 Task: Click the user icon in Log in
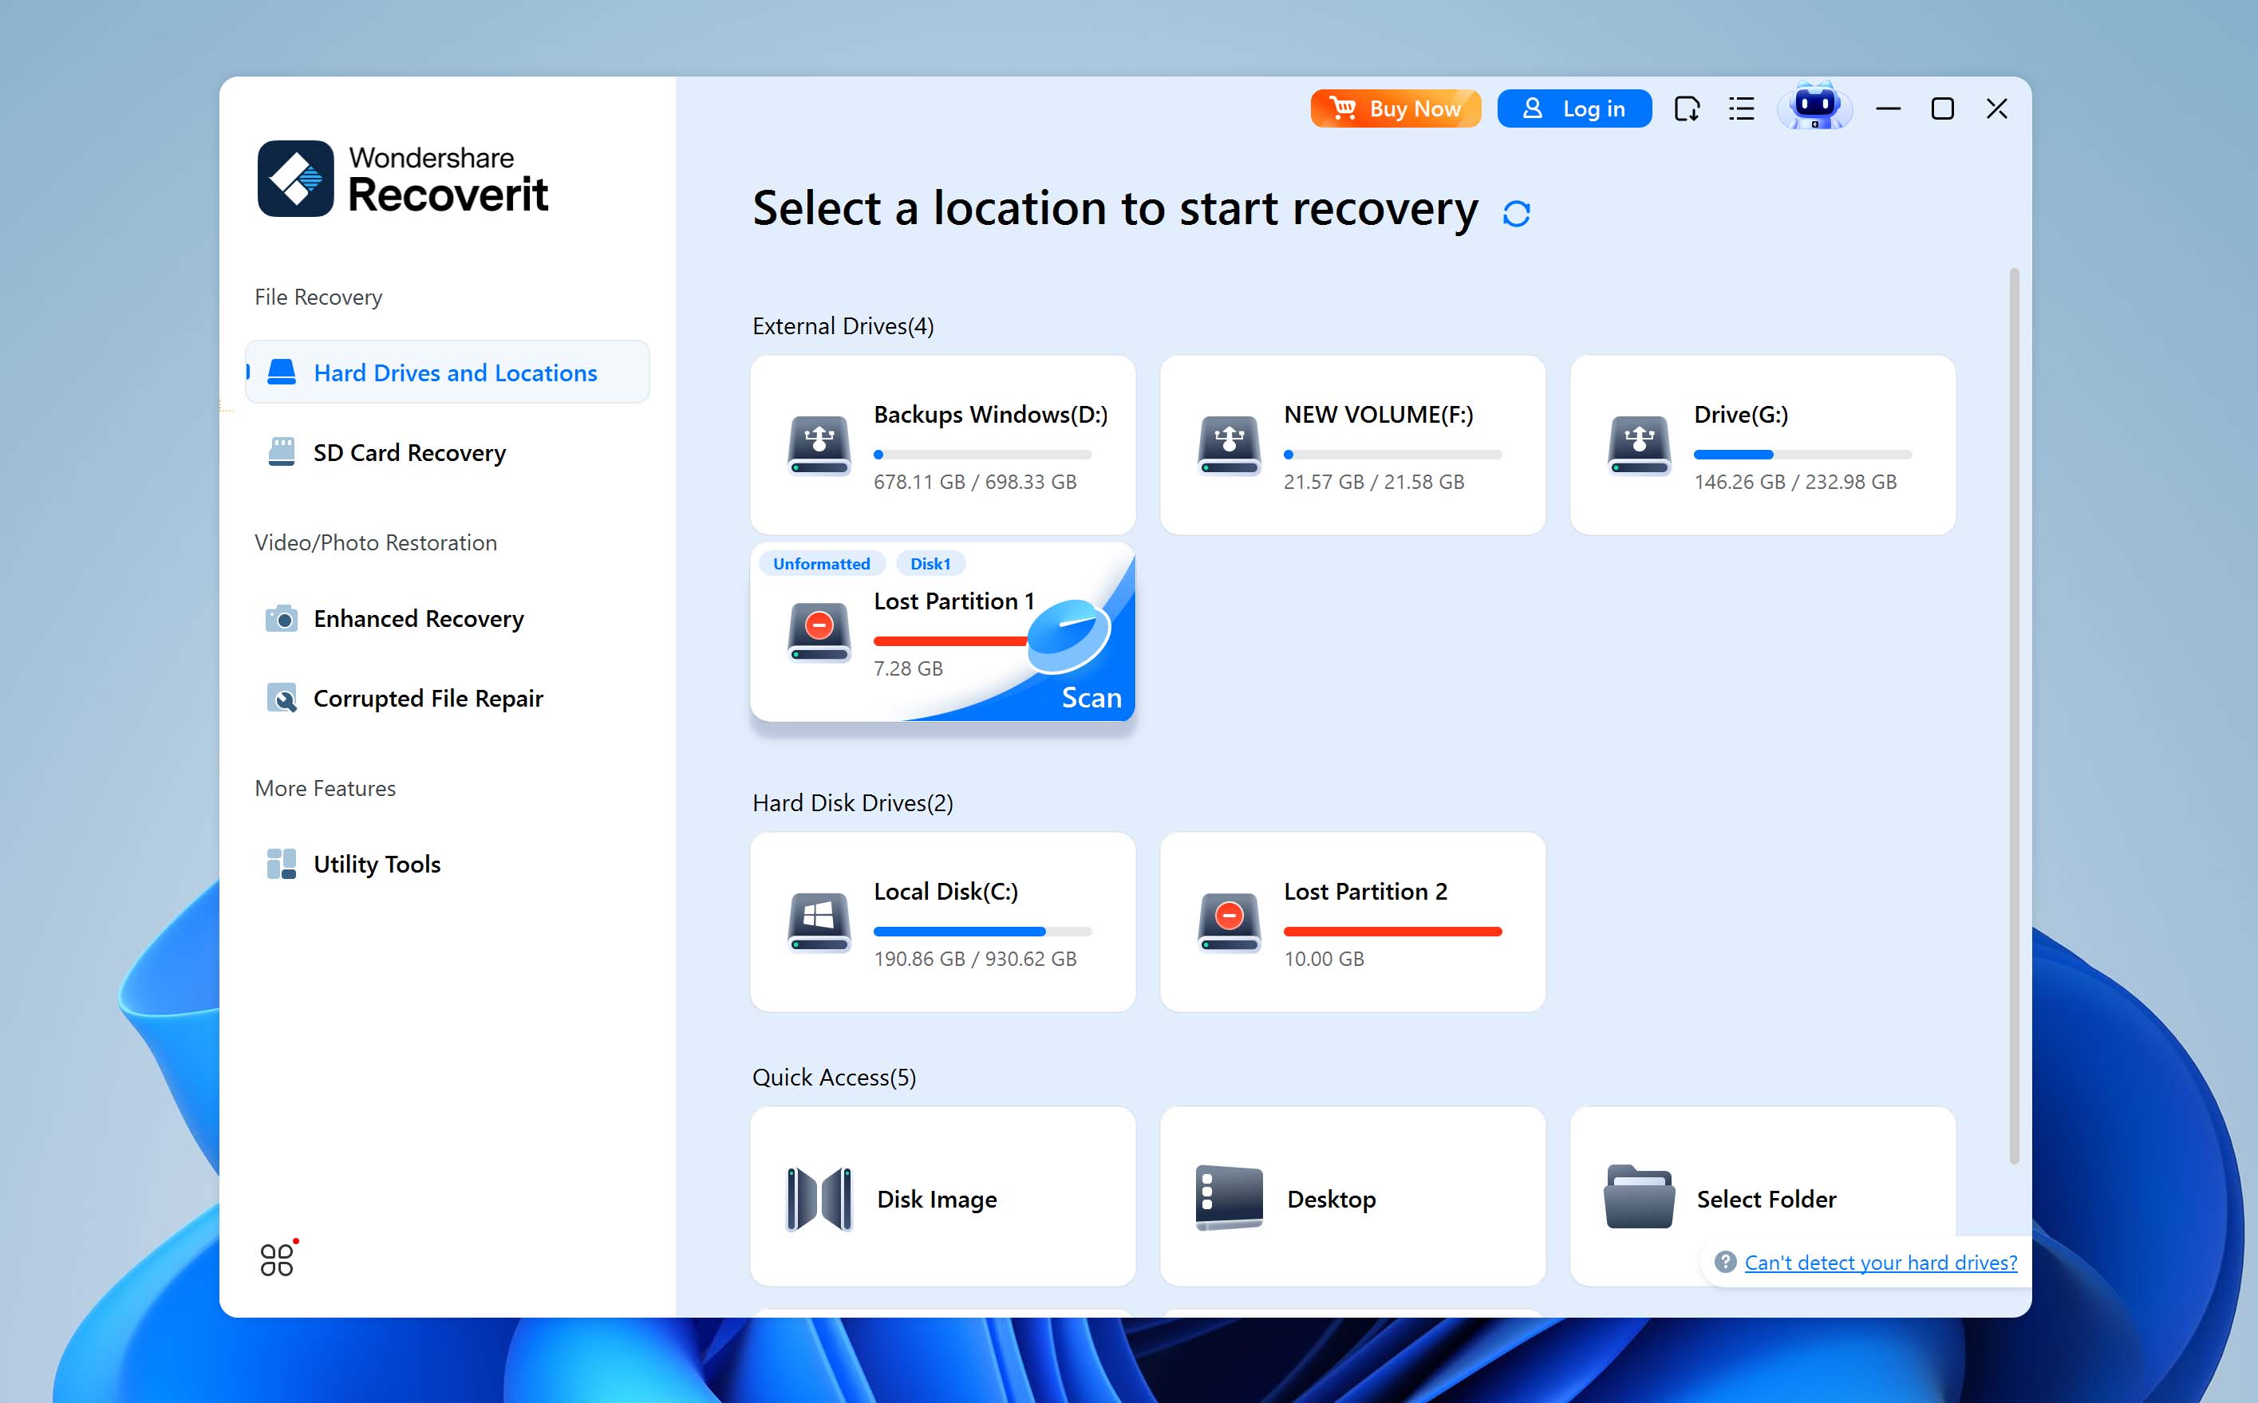pyautogui.click(x=1532, y=108)
